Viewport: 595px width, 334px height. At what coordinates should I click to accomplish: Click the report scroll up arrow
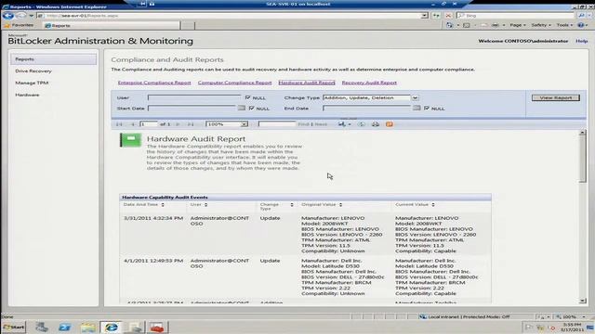583,133
